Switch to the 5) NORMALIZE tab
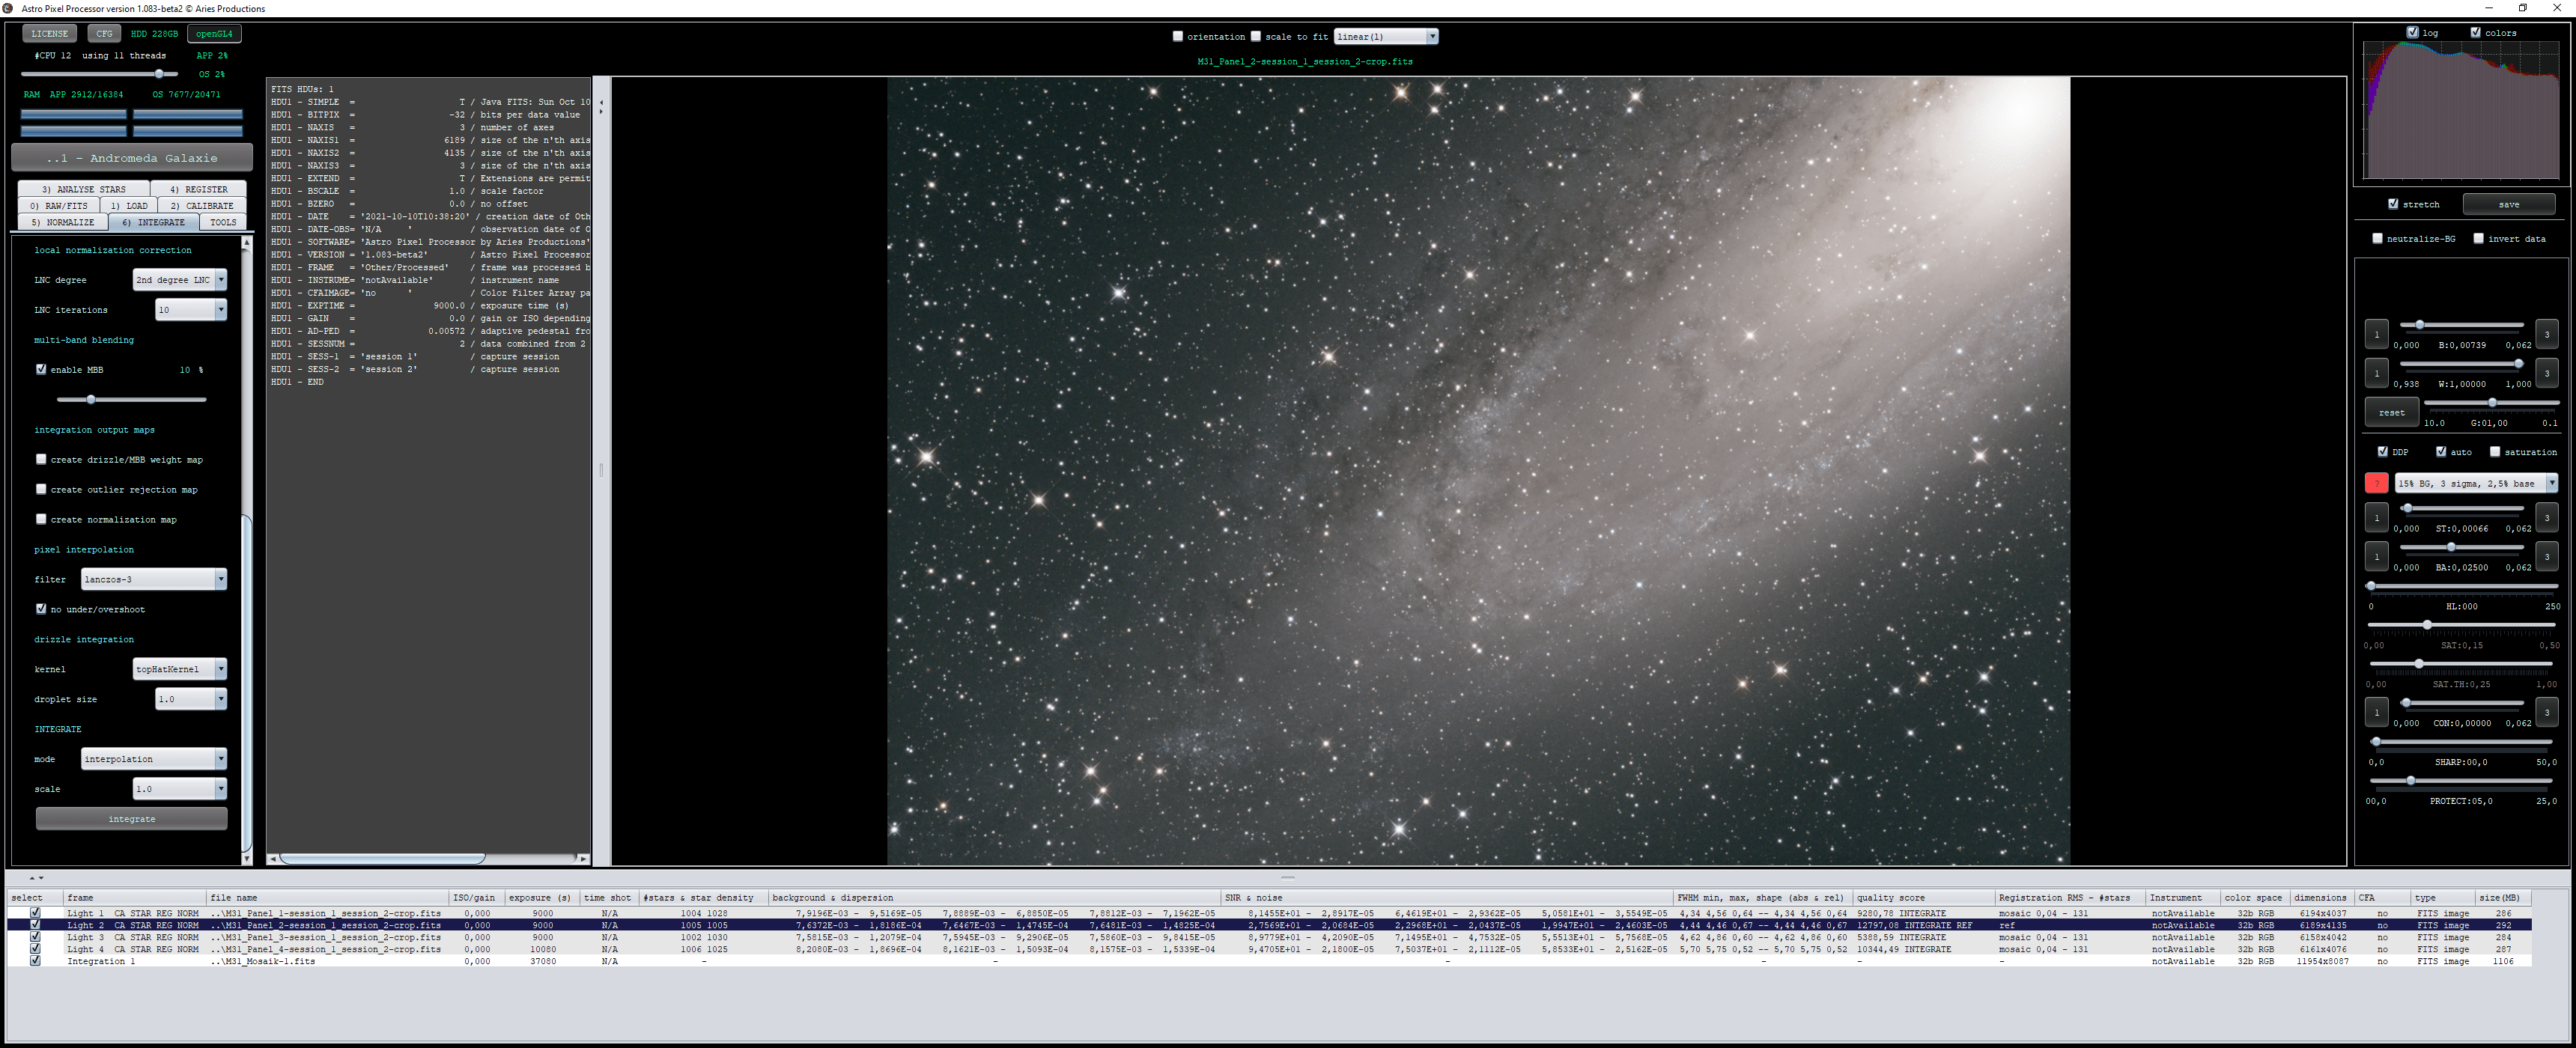 [x=63, y=222]
